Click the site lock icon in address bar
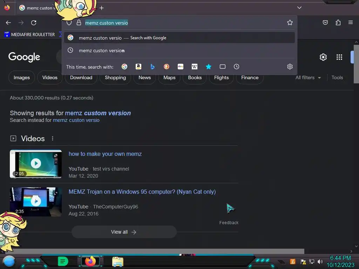The image size is (359, 269). pyautogui.click(x=79, y=23)
